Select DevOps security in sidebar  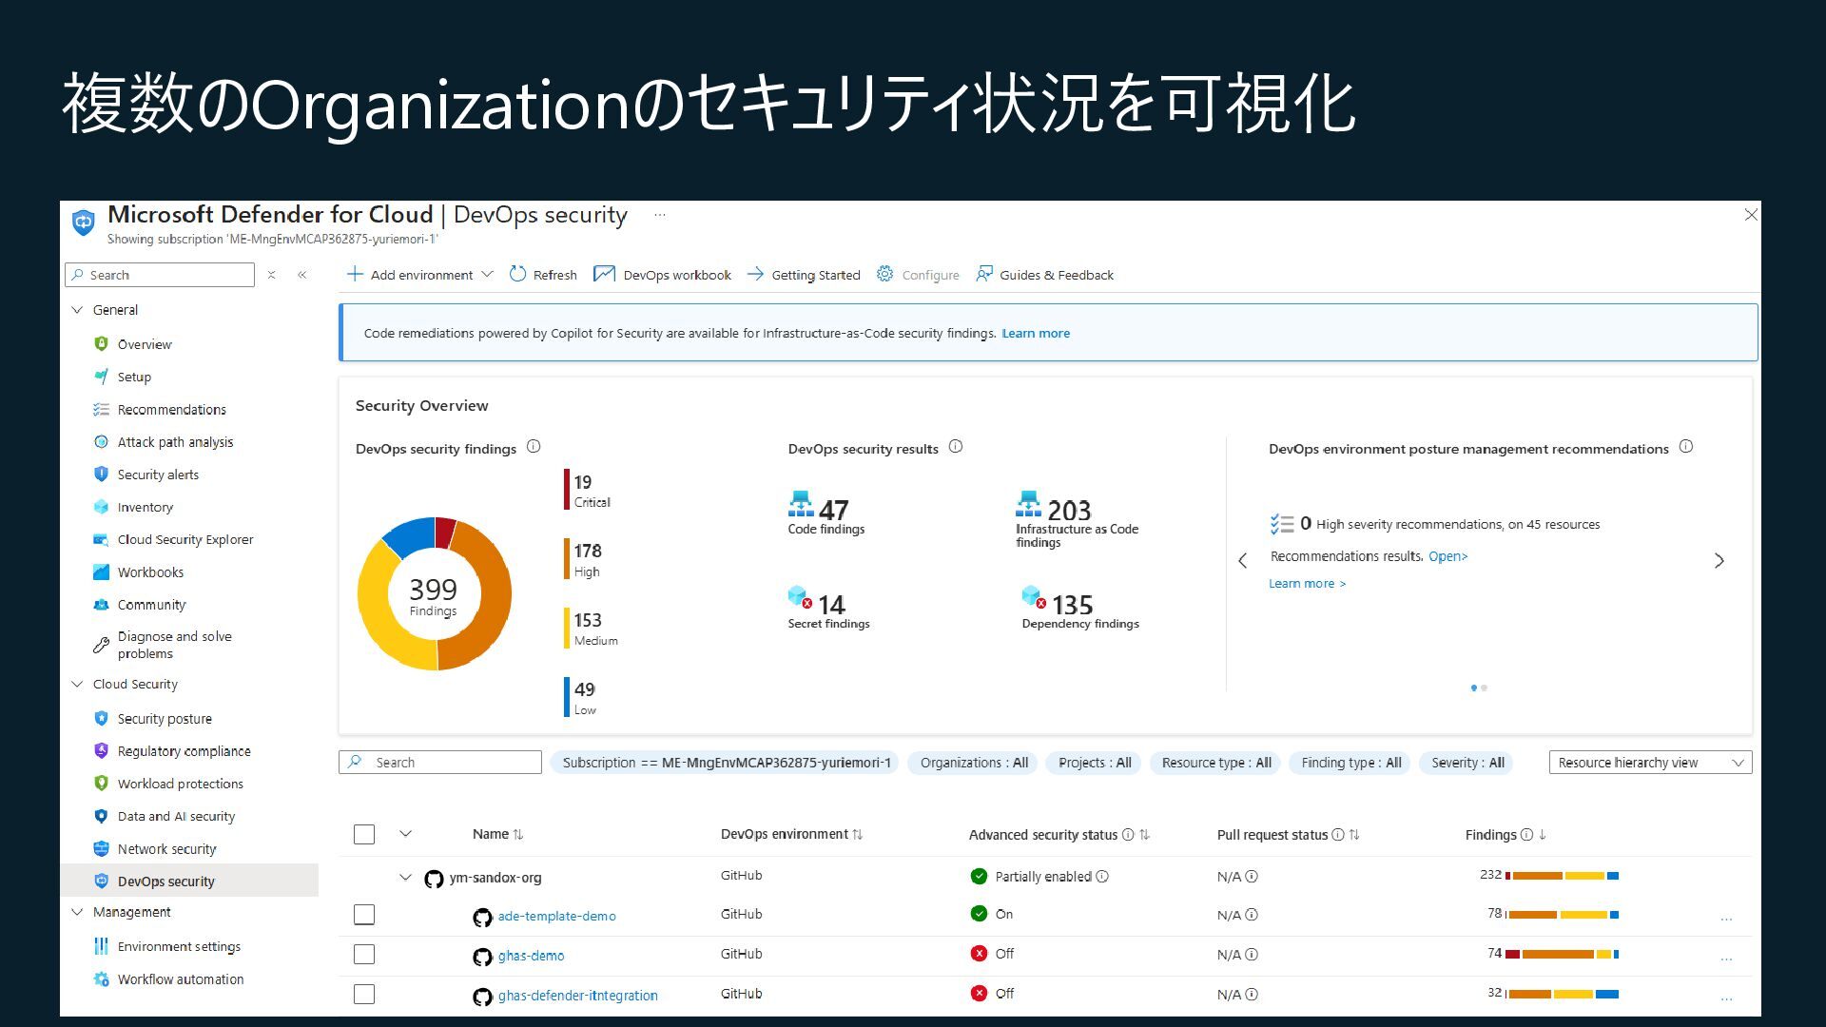pos(166,882)
